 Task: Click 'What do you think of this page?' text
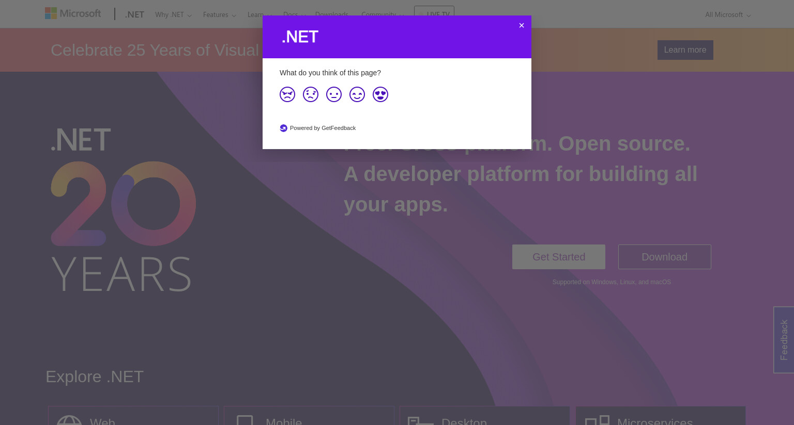(x=330, y=73)
